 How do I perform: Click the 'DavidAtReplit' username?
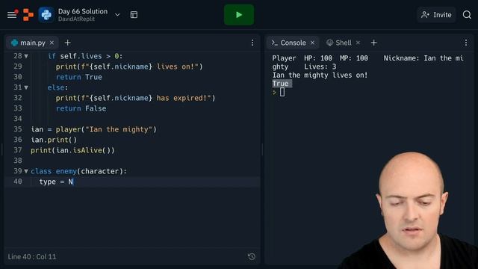[x=76, y=19]
